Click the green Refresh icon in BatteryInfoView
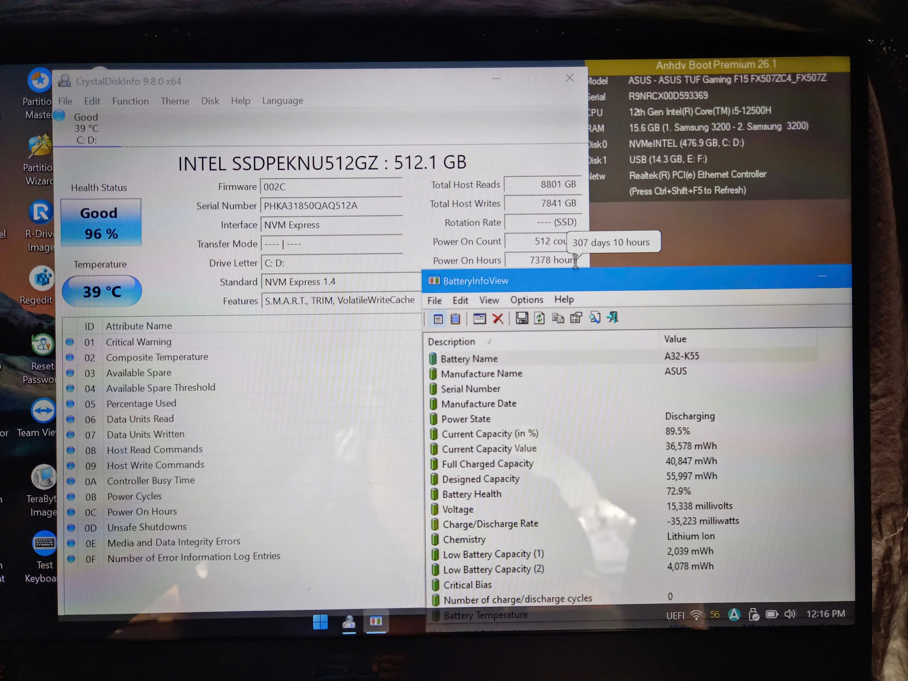 [539, 318]
